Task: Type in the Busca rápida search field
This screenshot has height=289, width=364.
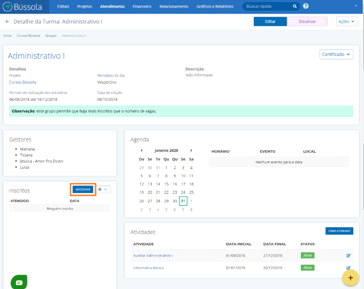Action: pos(267,6)
